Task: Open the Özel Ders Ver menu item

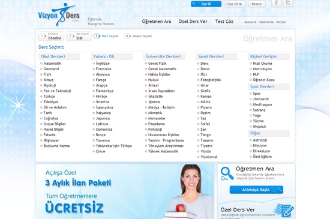Action: pyautogui.click(x=193, y=22)
